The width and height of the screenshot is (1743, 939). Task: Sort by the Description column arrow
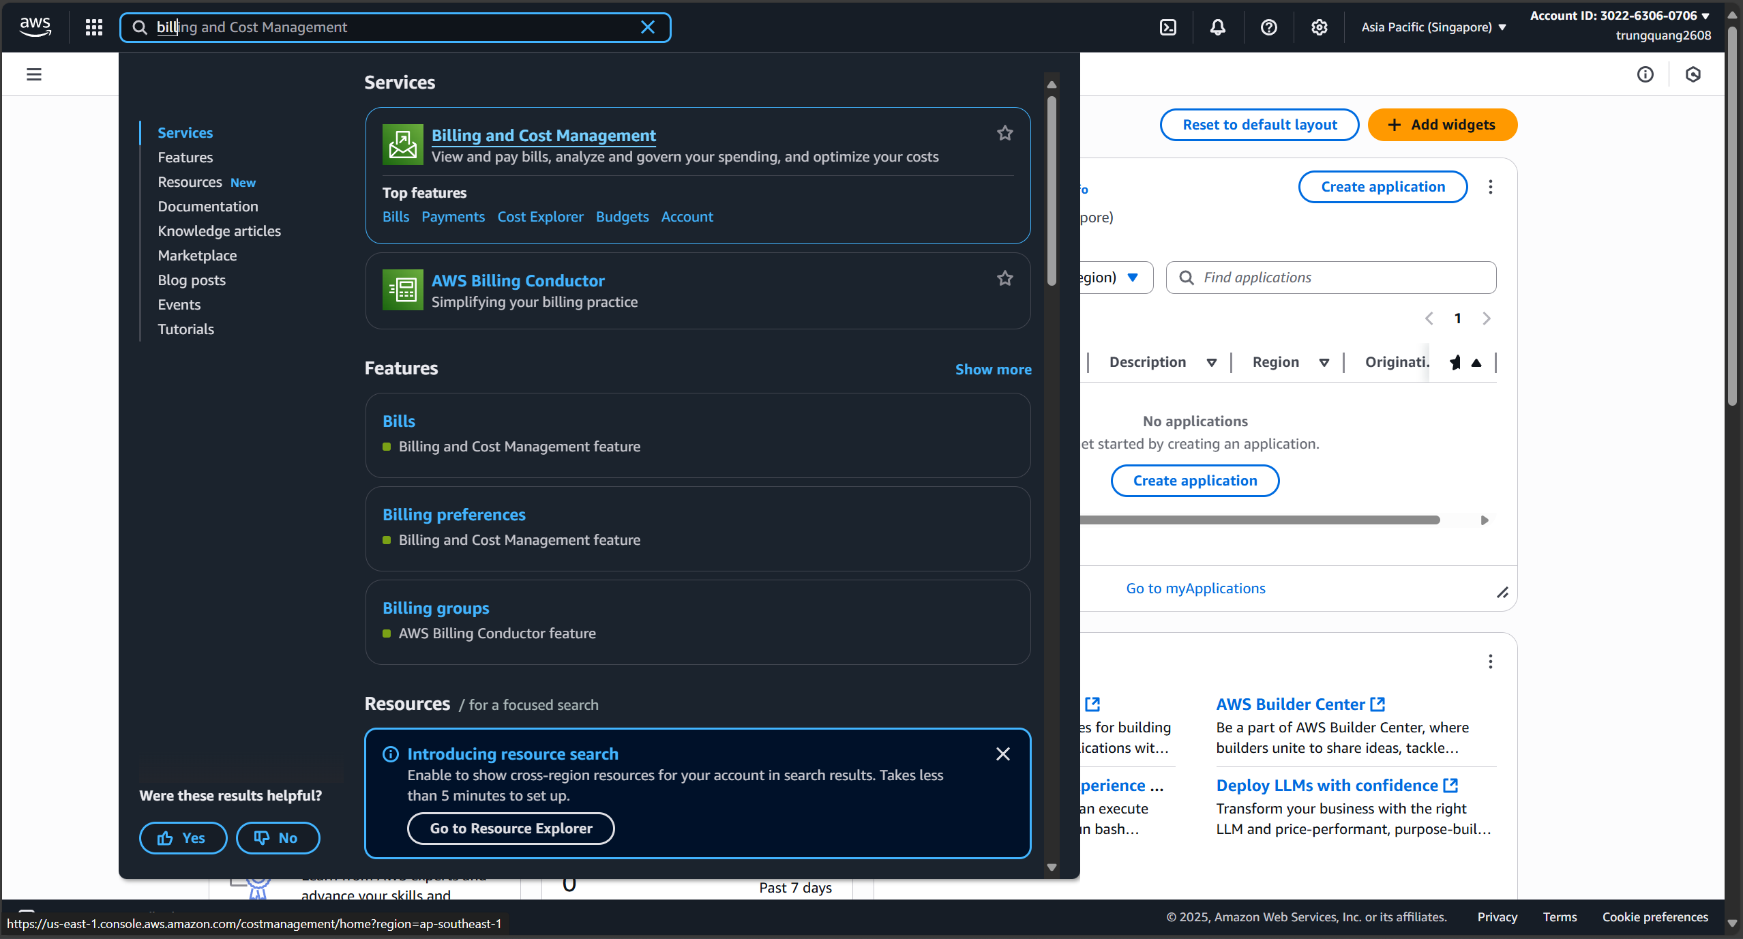(1211, 363)
